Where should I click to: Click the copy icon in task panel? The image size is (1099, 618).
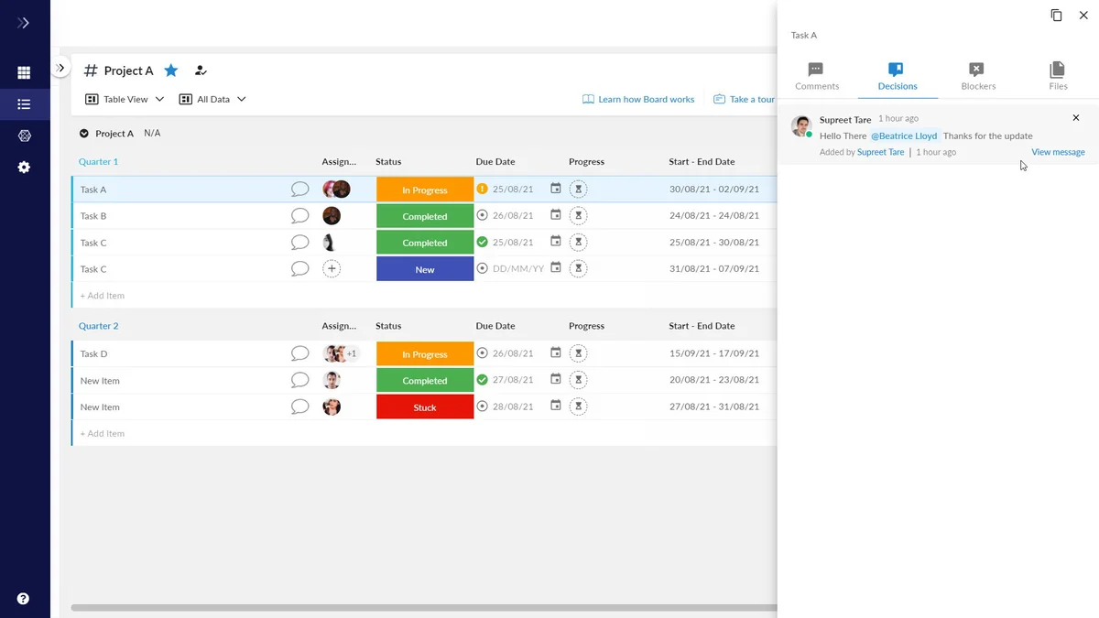click(1056, 16)
